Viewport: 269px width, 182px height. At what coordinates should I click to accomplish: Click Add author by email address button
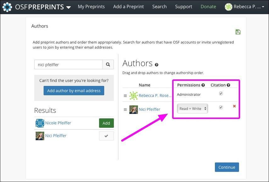click(x=74, y=91)
